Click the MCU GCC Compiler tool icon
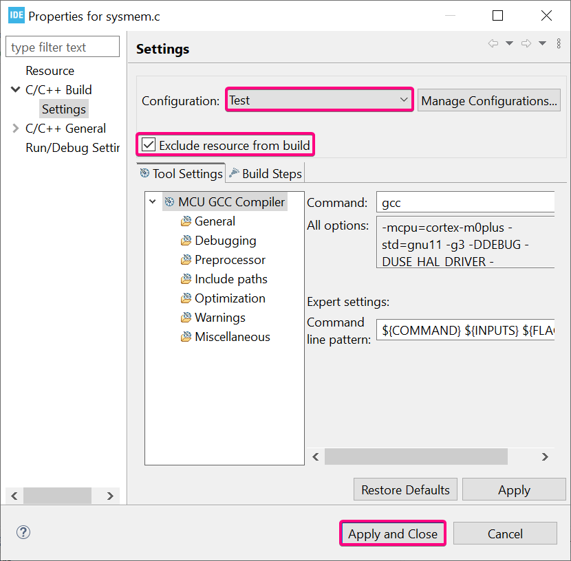Viewport: 571px width, 561px height. pyautogui.click(x=169, y=202)
